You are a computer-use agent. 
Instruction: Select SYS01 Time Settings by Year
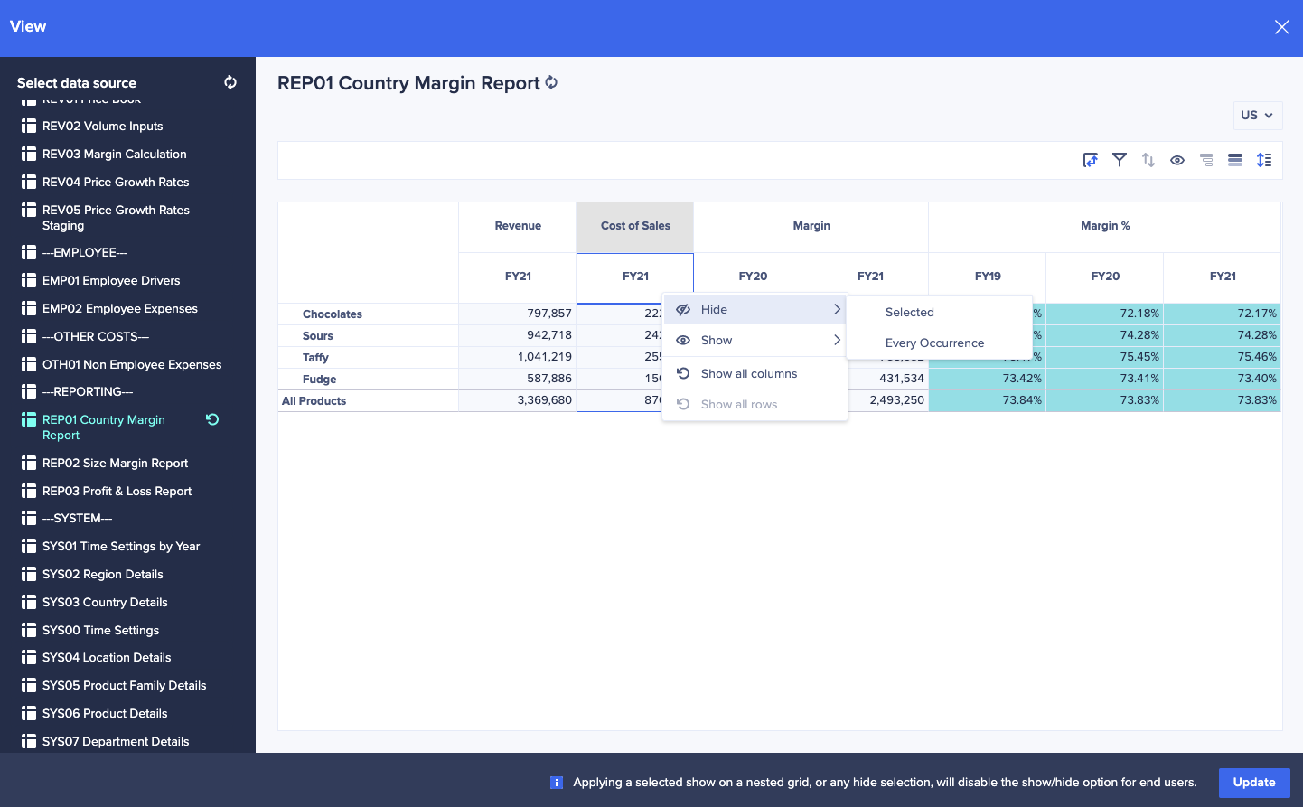pyautogui.click(x=121, y=546)
